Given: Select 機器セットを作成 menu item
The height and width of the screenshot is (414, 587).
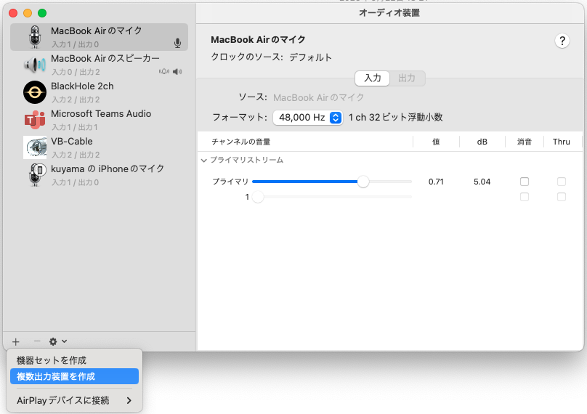Looking at the screenshot, I should pos(74,360).
